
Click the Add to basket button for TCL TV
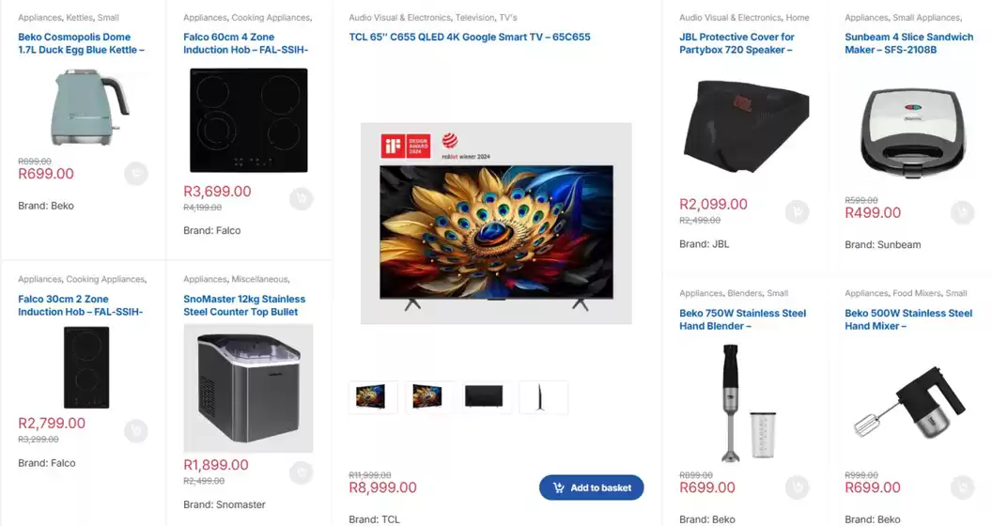pyautogui.click(x=591, y=487)
